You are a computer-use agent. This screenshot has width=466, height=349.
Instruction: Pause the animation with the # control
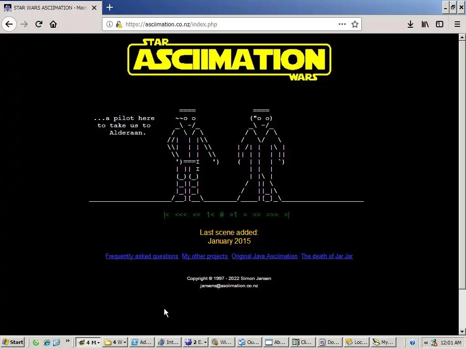(x=222, y=214)
